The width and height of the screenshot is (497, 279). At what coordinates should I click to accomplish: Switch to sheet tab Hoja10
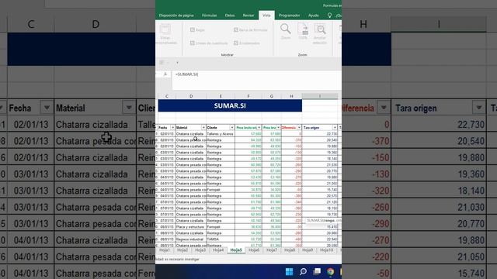point(326,250)
